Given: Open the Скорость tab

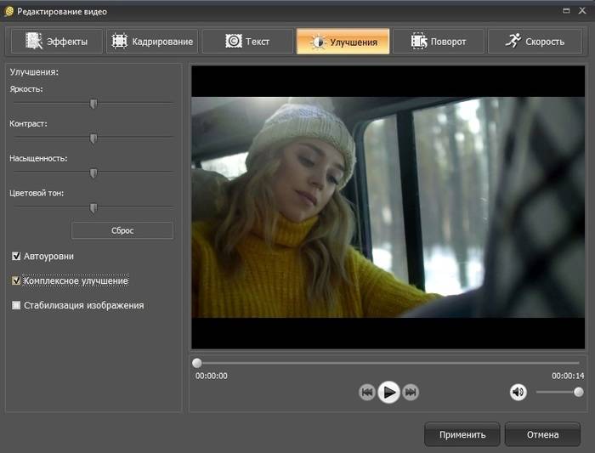Looking at the screenshot, I should (534, 42).
